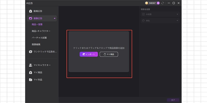Open マイ商品 in the sidebar
Screen dimensions: 207x103
point(38,72)
